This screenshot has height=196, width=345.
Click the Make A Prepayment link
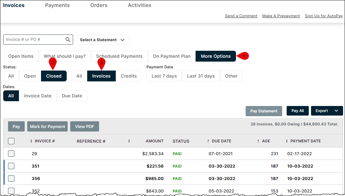pyautogui.click(x=281, y=16)
